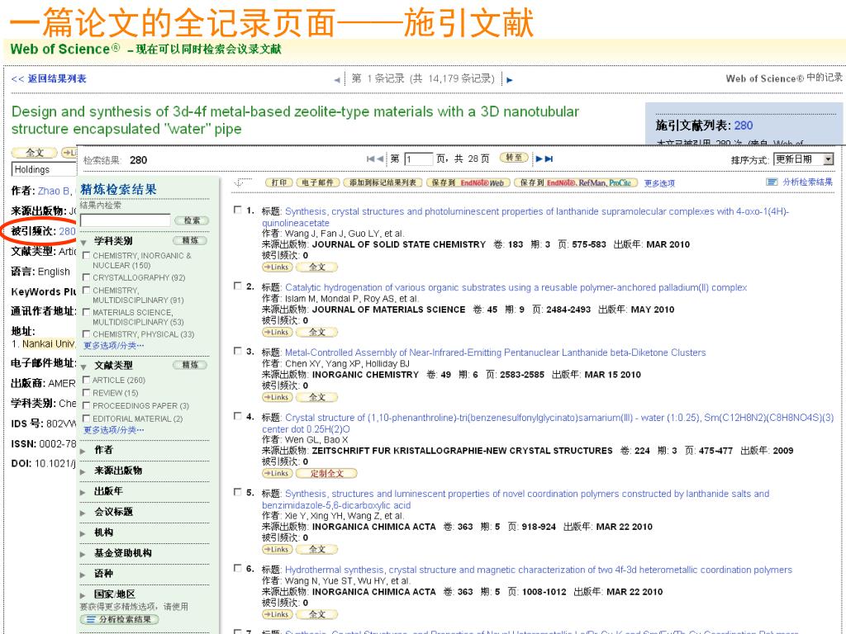Tick Editorial Material (2) document type
The image size is (846, 634).
tap(86, 419)
